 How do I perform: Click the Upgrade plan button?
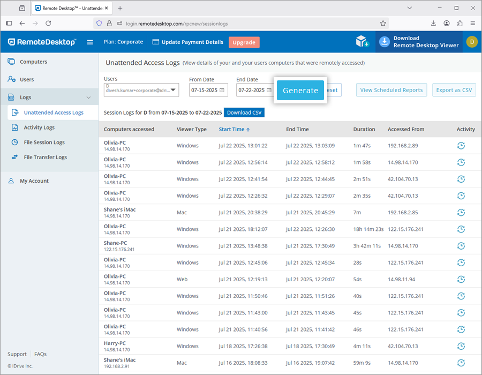point(244,42)
